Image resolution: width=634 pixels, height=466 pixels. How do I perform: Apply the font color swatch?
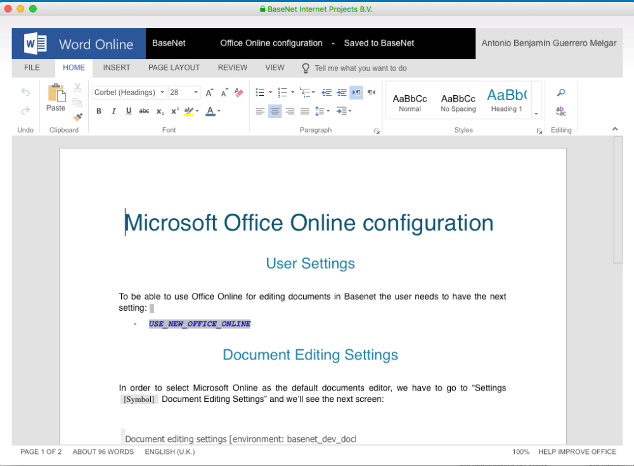210,111
